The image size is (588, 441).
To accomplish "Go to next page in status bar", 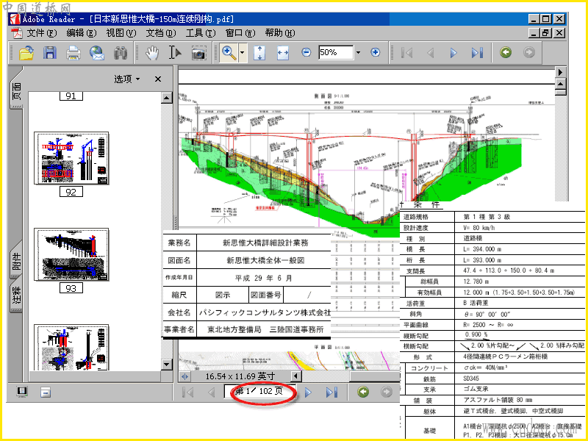I will 308,392.
